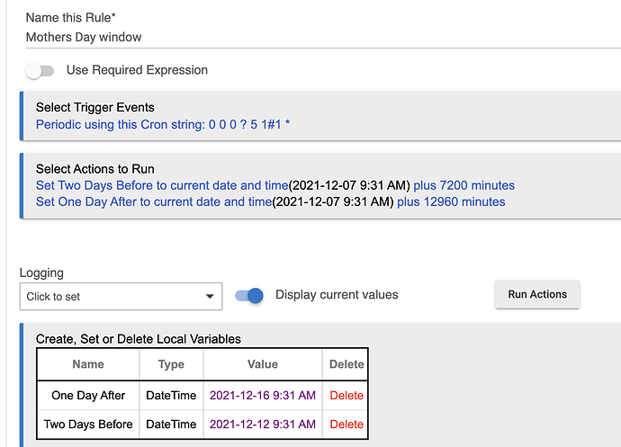Click value 2021-12-16 9:31 AM
621x447 pixels.
click(x=263, y=395)
